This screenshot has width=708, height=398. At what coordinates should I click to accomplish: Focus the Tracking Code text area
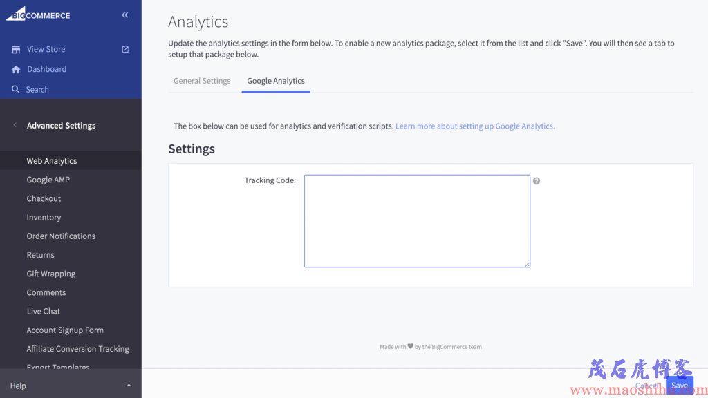[417, 221]
